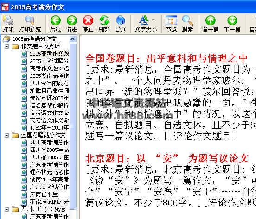Click the Print (打印) toolbar icon
Screen dimensions: 256x219
coord(8,24)
